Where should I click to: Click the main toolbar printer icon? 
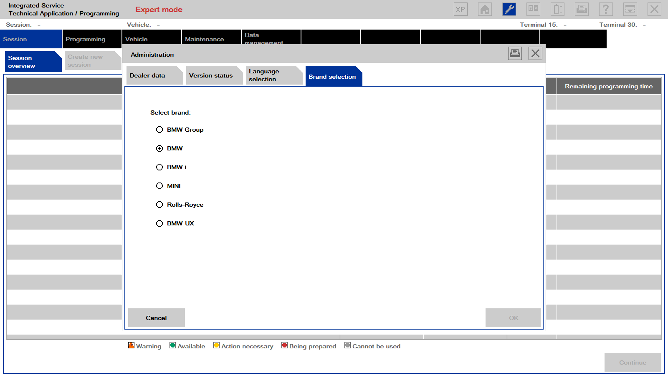[x=582, y=9]
